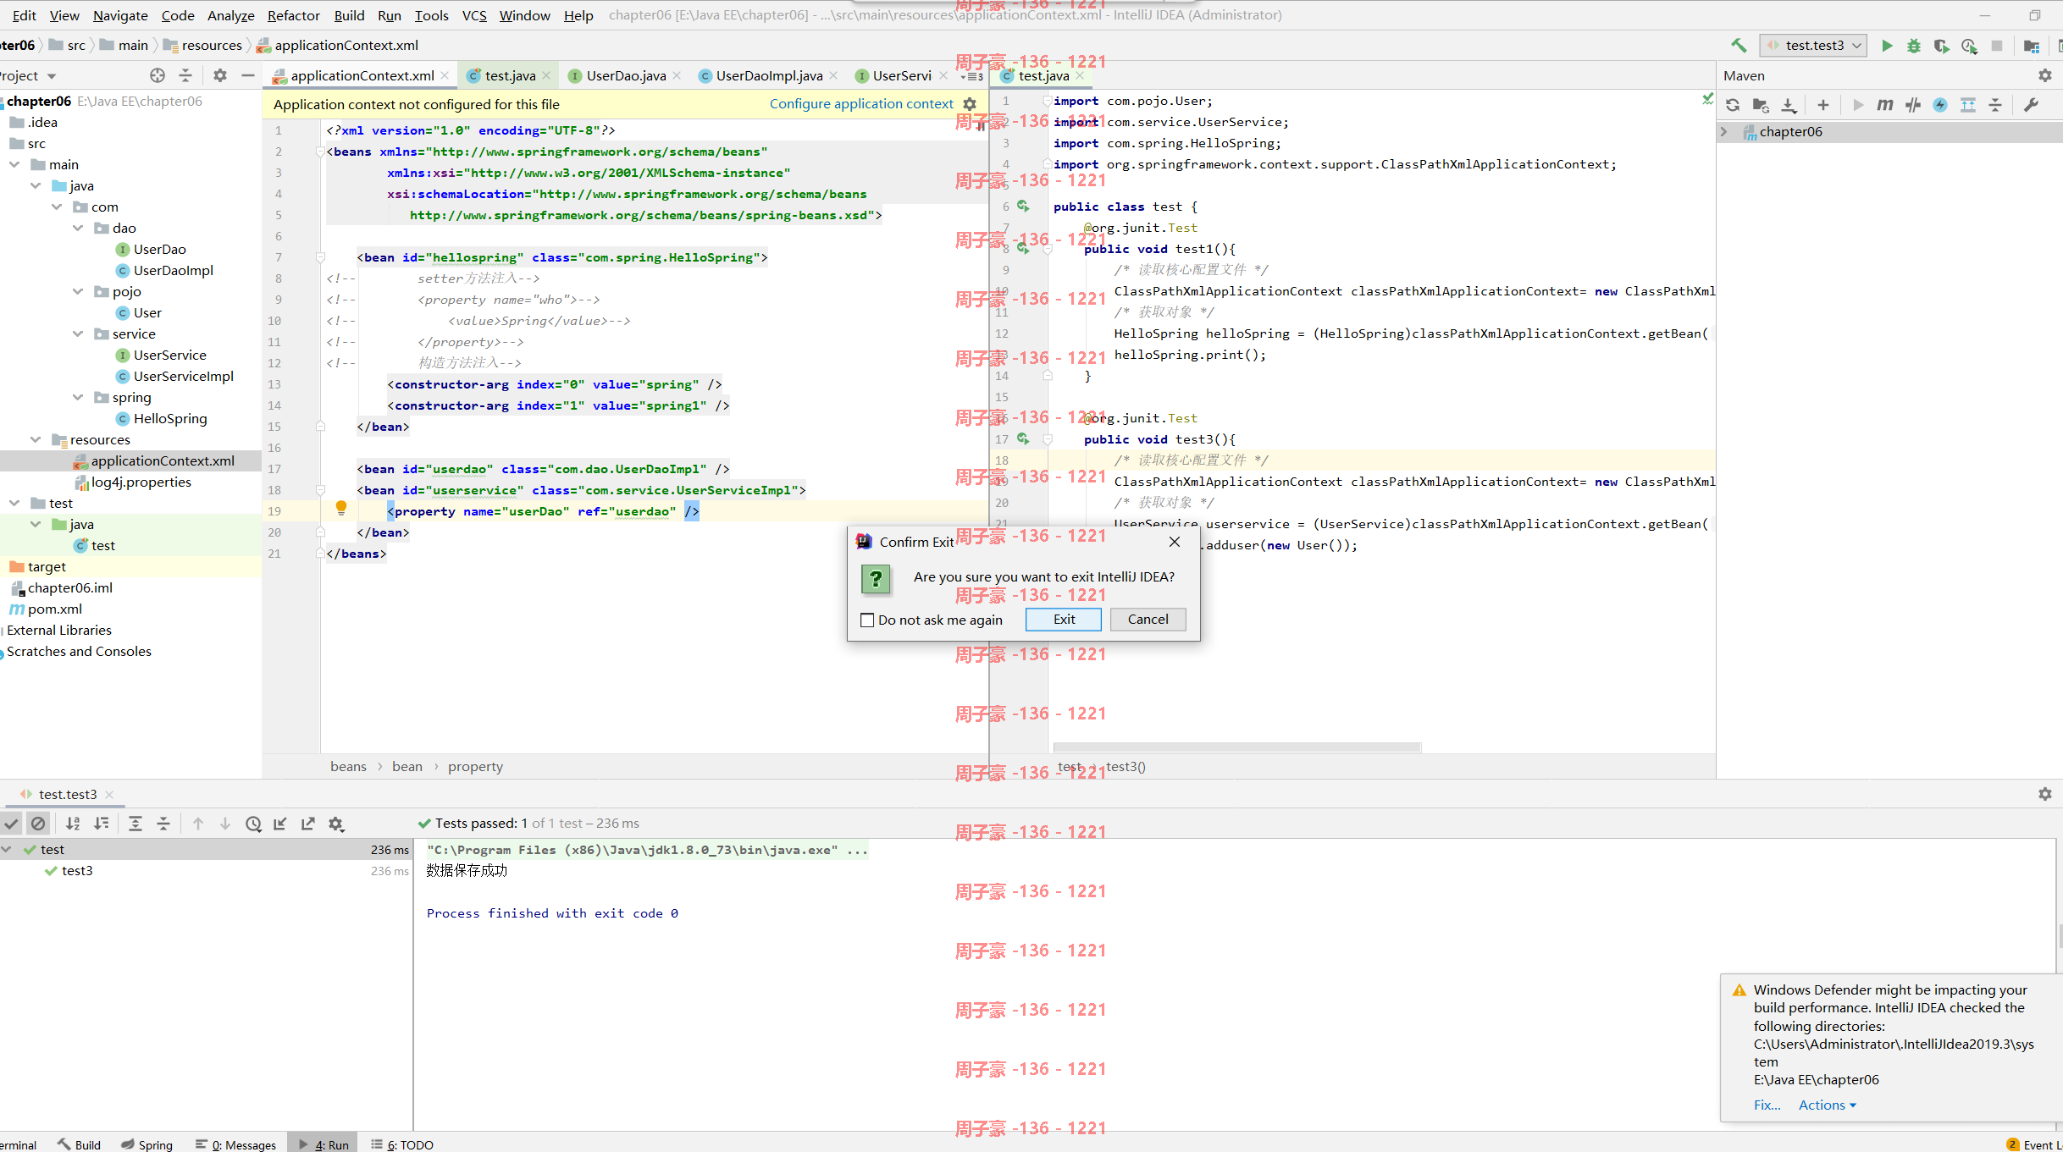Viewport: 2063px width, 1152px height.
Task: Locate current file in Project tree icon
Action: point(158,75)
